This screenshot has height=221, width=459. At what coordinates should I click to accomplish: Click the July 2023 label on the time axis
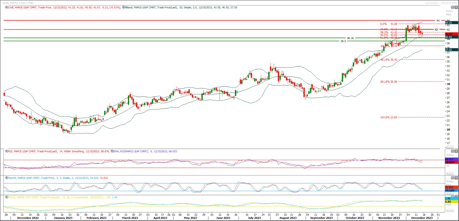(x=254, y=218)
